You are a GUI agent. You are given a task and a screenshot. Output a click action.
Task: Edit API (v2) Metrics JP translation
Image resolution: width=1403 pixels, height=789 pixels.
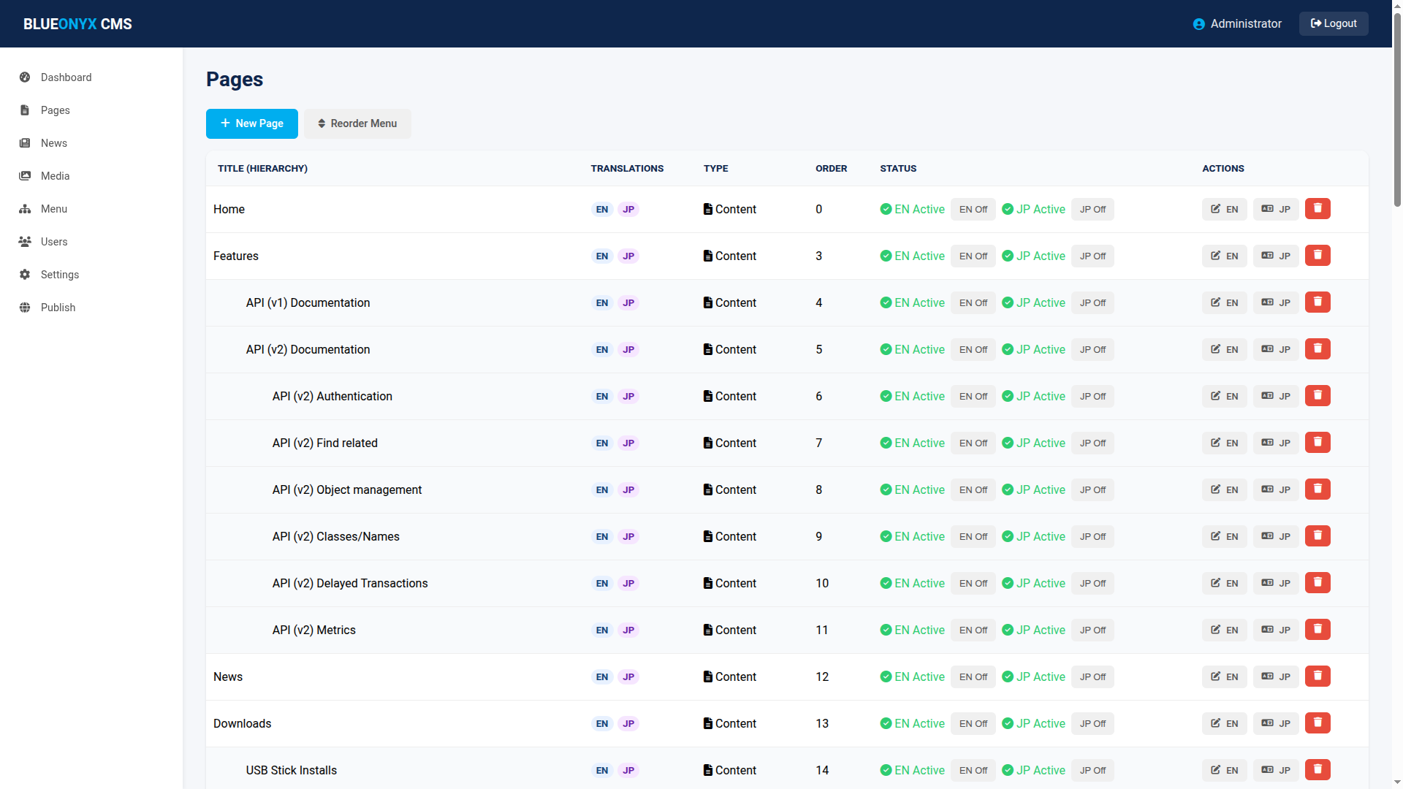tap(1276, 630)
